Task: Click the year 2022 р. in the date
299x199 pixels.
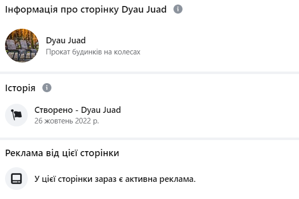Action: click(x=87, y=121)
